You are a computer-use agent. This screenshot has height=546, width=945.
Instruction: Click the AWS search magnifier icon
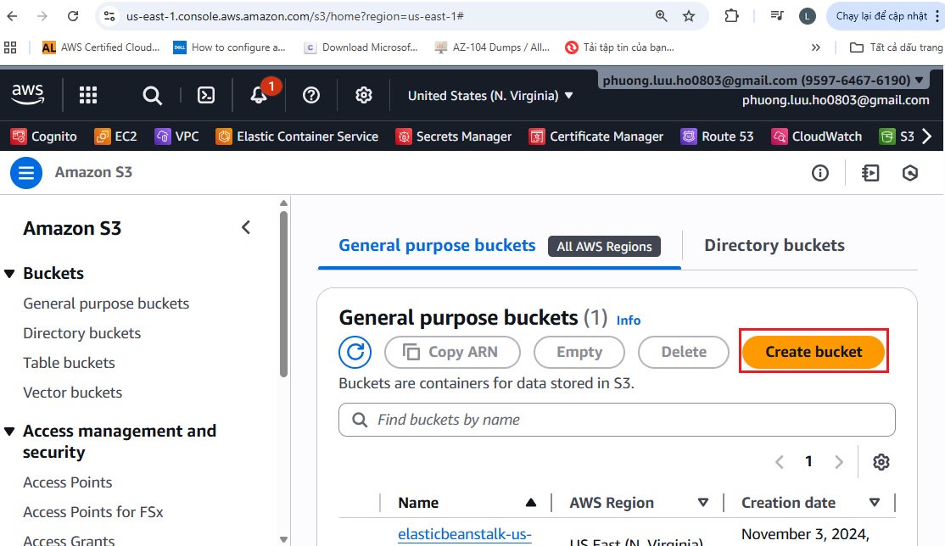coord(152,95)
